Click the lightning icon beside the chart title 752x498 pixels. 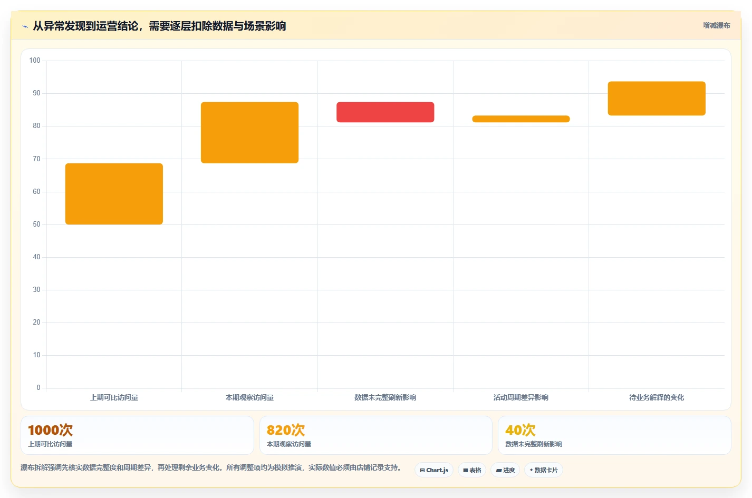(25, 26)
